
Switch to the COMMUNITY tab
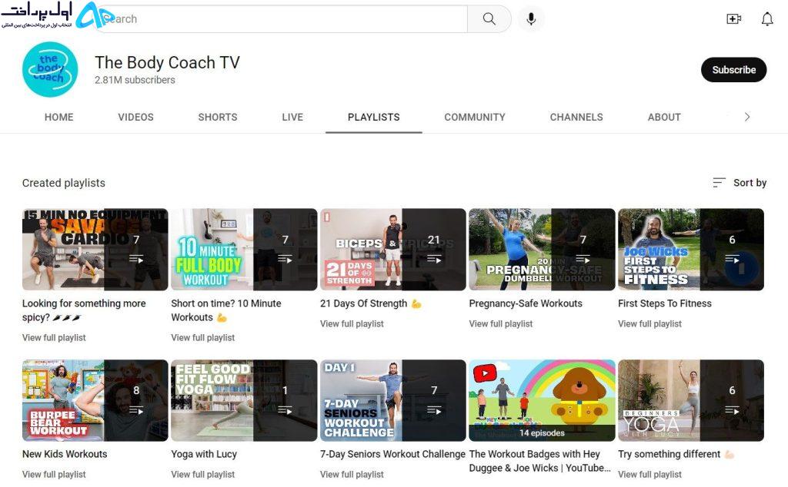pyautogui.click(x=475, y=117)
